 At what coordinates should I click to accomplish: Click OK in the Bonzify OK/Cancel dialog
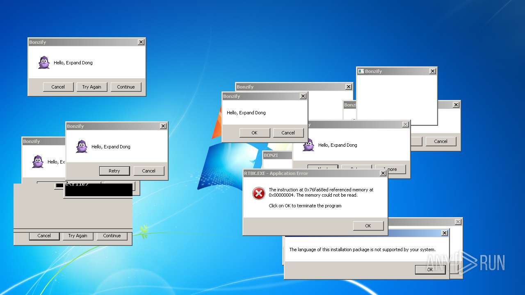[x=254, y=133]
